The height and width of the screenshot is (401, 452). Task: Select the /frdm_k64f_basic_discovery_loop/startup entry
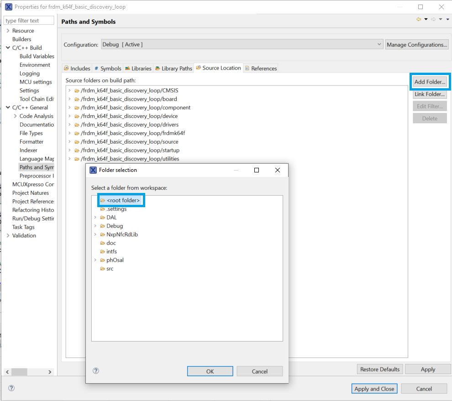(x=130, y=150)
